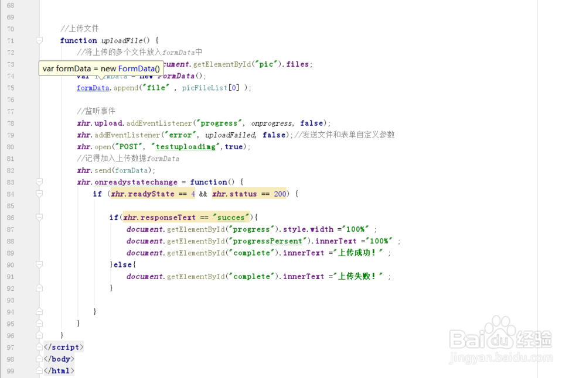Click line number 71 in the gutter
586x378 pixels.
click(x=11, y=41)
